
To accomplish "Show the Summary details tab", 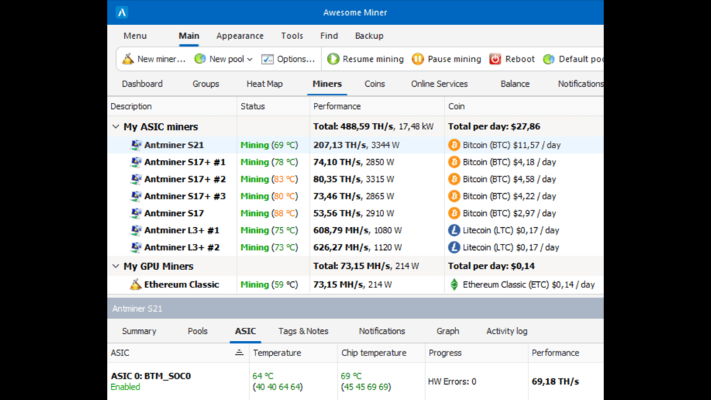I will coord(139,331).
